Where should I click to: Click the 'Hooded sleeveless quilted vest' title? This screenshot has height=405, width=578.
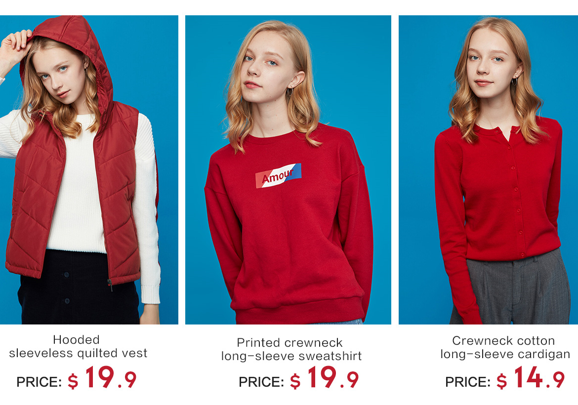(x=78, y=346)
